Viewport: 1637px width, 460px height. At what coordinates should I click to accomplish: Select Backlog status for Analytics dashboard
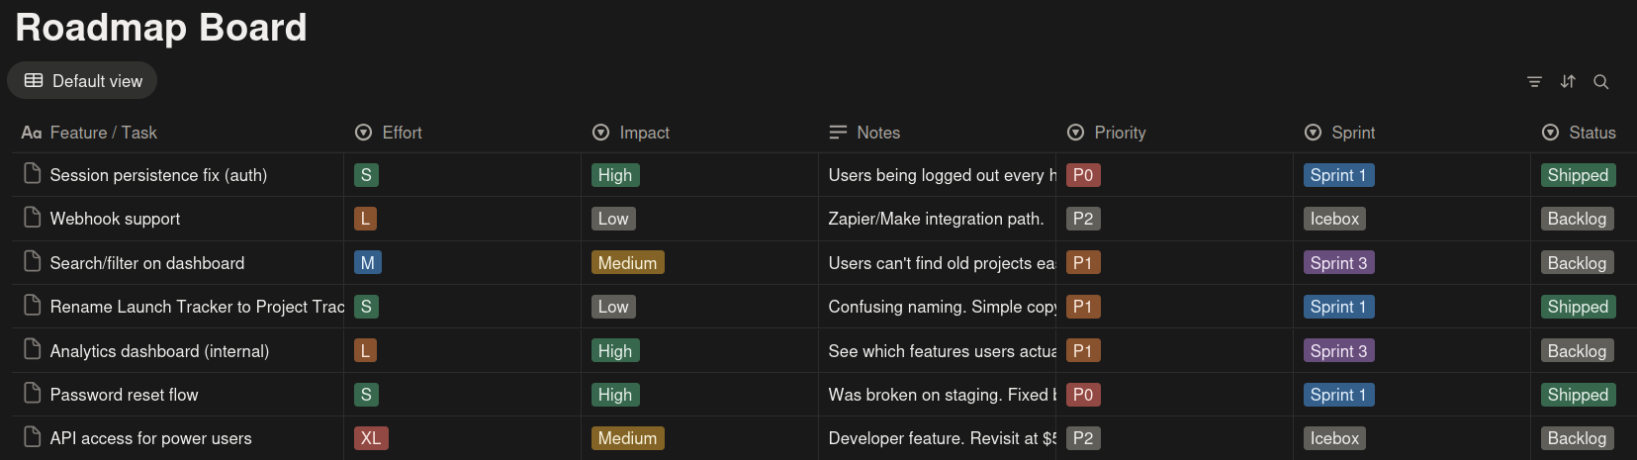(1578, 351)
